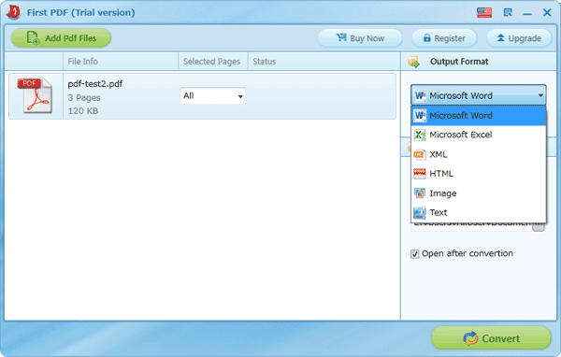
Task: Select the pdf-test2.pdf file name
Action: (x=95, y=84)
